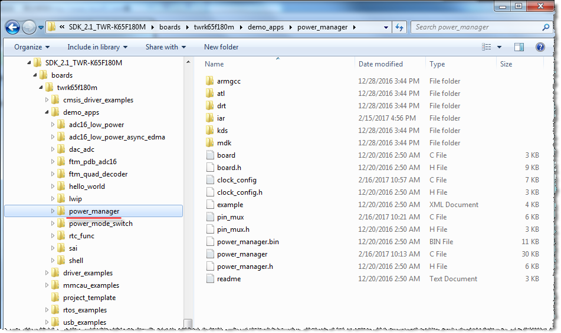Change the view layout icon
Viewport: 561px width, 333px height.
coord(486,47)
